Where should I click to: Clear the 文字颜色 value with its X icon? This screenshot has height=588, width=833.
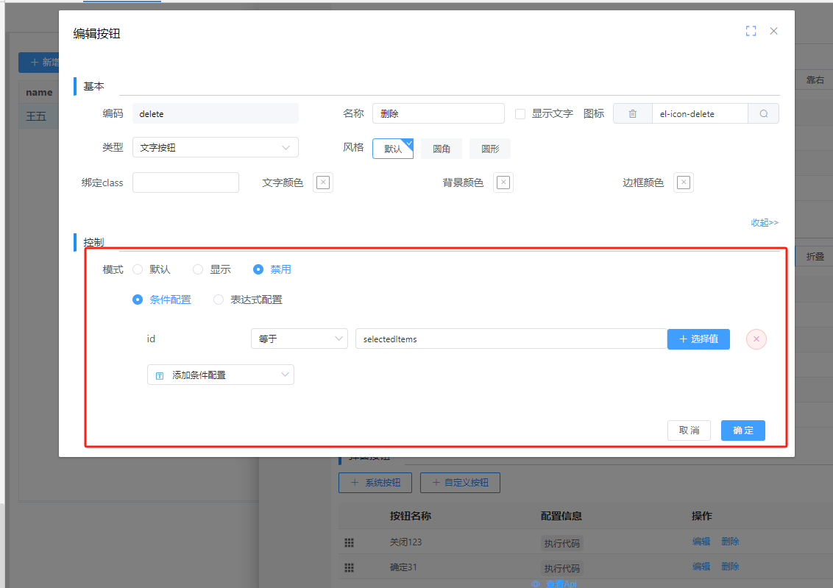pyautogui.click(x=322, y=182)
